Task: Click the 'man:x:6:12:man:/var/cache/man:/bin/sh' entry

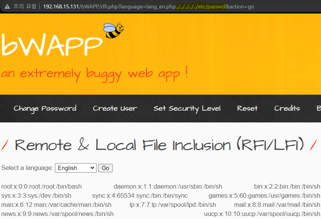Action: pyautogui.click(x=56, y=205)
